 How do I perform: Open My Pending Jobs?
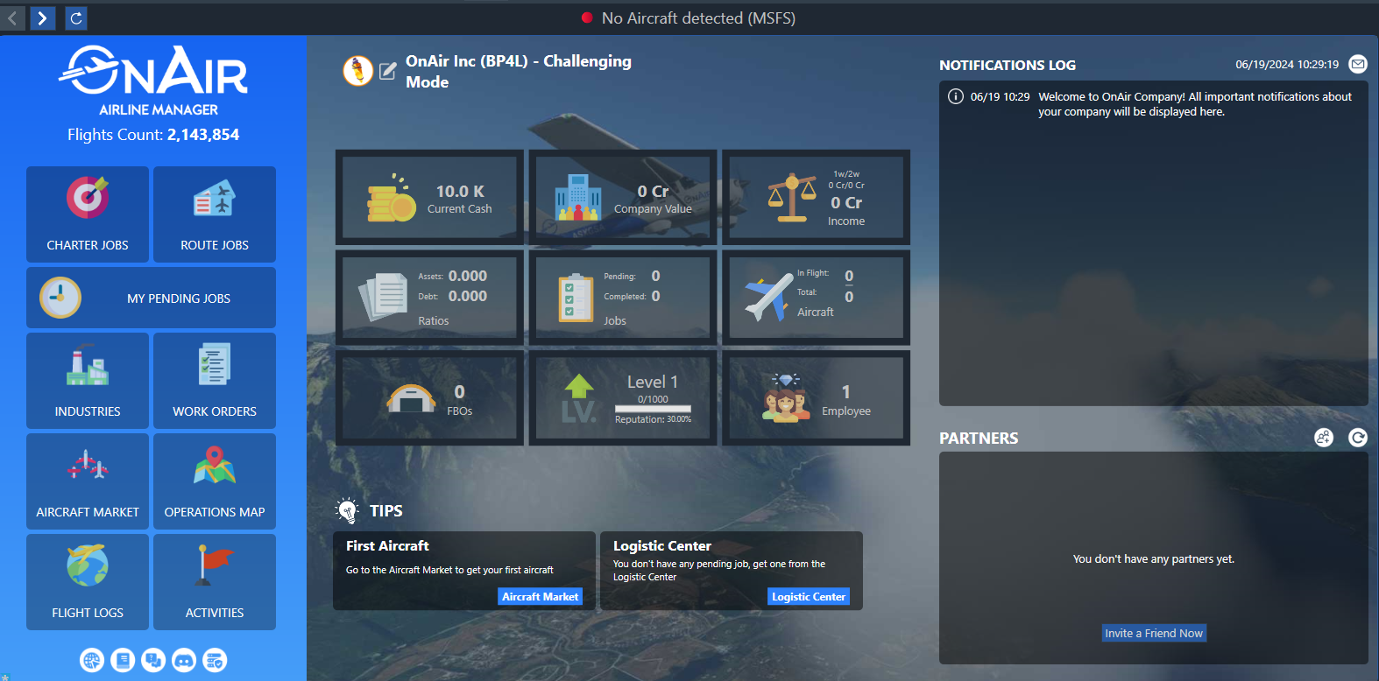point(151,298)
